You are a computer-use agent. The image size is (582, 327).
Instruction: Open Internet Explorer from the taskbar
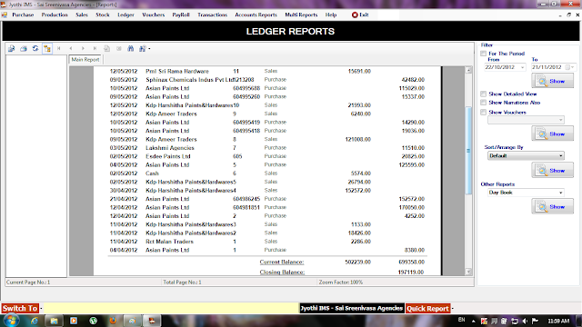point(35,321)
